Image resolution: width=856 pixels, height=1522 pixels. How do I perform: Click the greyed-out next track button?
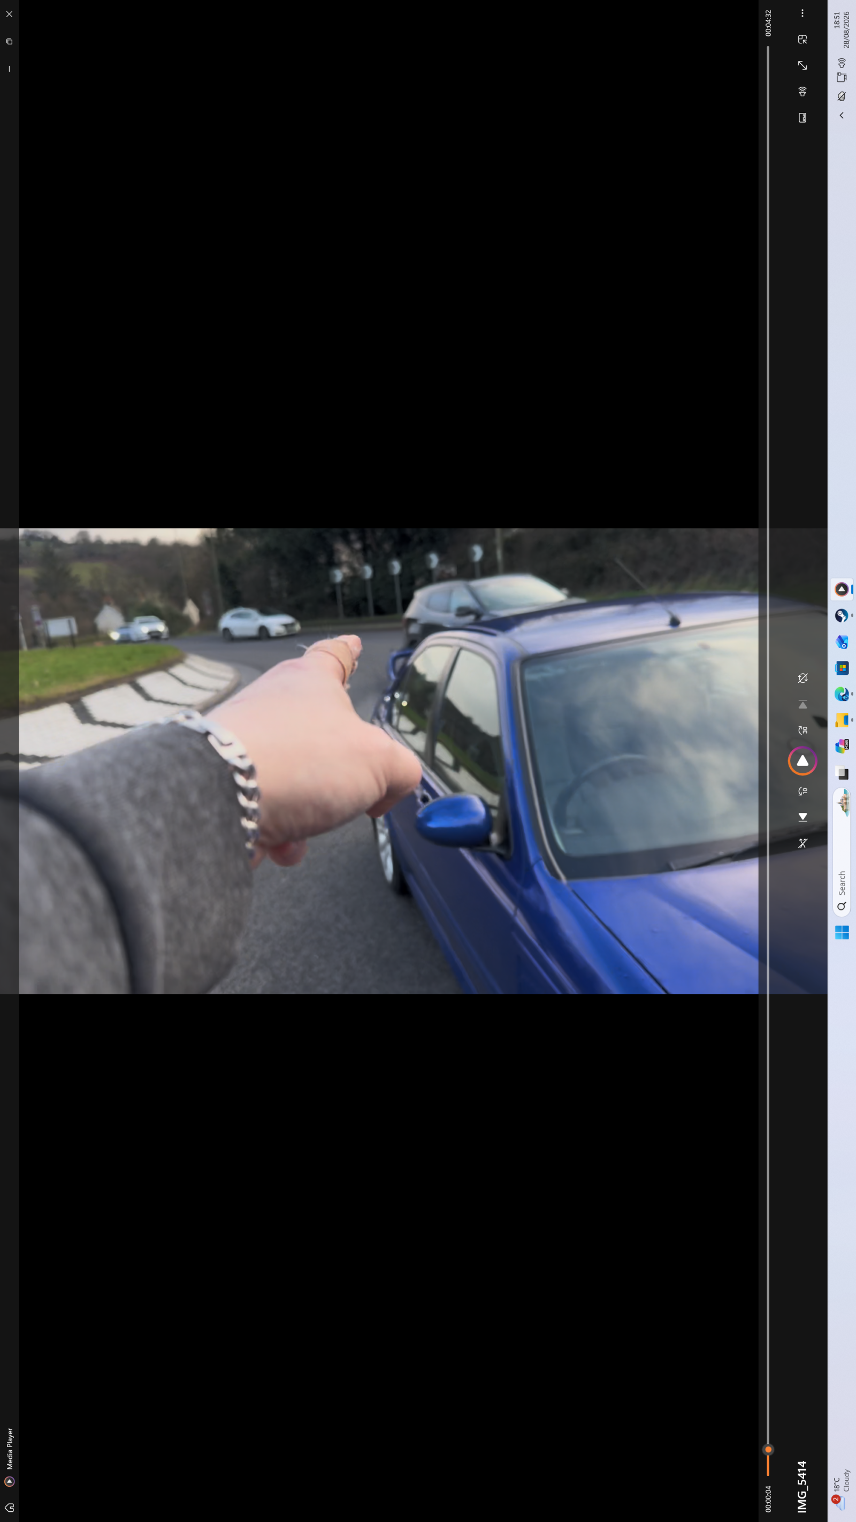pyautogui.click(x=802, y=704)
